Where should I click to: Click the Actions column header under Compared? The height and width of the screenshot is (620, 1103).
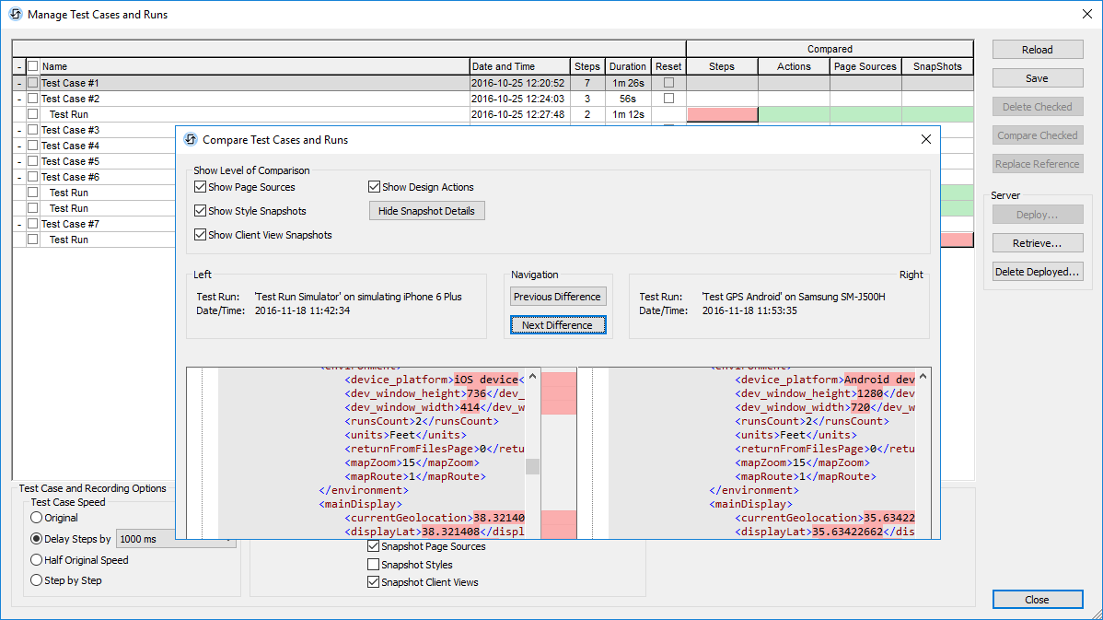[794, 66]
